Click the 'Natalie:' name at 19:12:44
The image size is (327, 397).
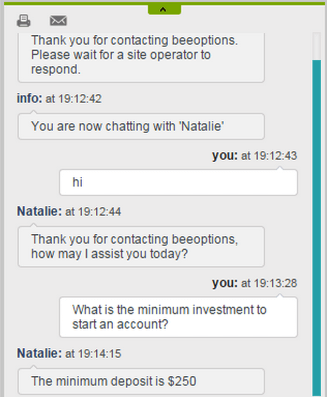click(x=39, y=211)
